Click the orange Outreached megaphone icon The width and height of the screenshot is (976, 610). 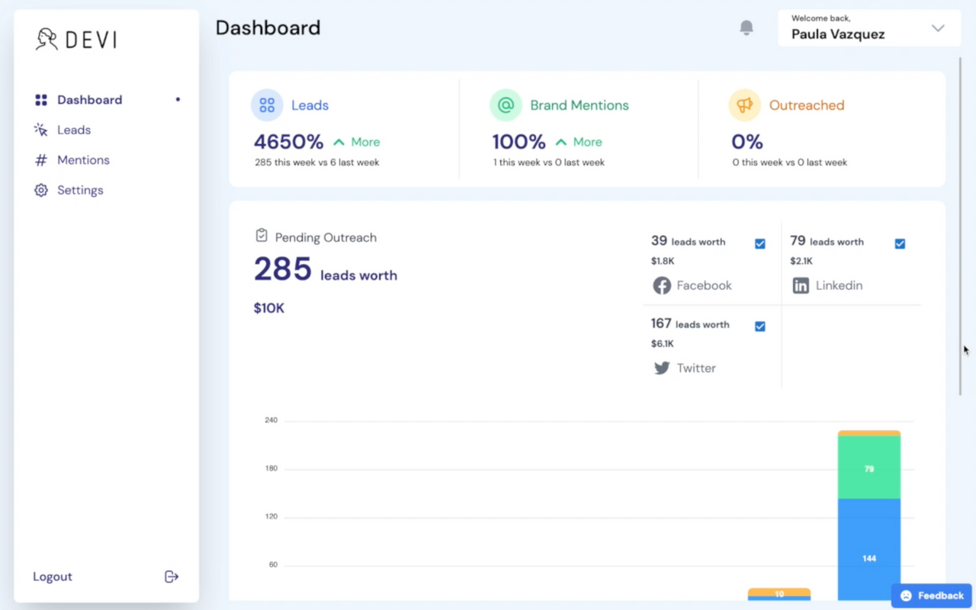coord(744,105)
